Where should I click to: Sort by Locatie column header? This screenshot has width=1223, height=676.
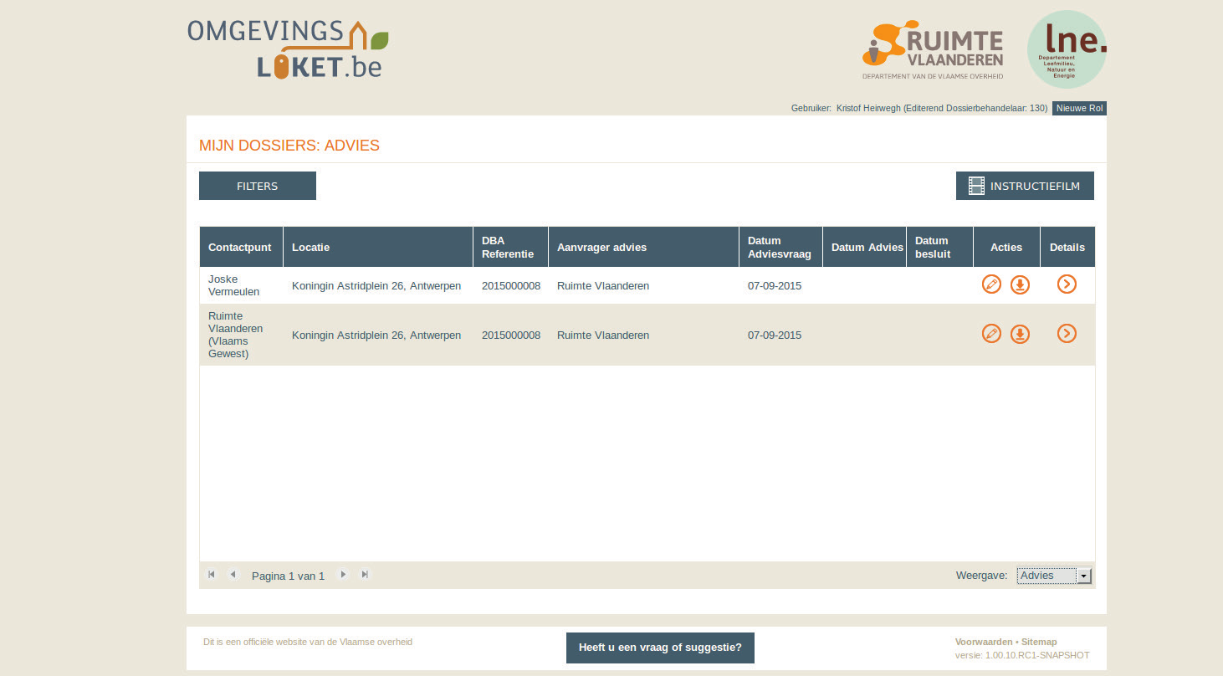(378, 247)
